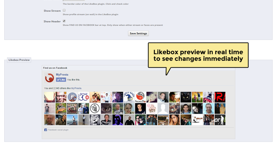Open the round badge with white bird avatar

[x=72, y=97]
